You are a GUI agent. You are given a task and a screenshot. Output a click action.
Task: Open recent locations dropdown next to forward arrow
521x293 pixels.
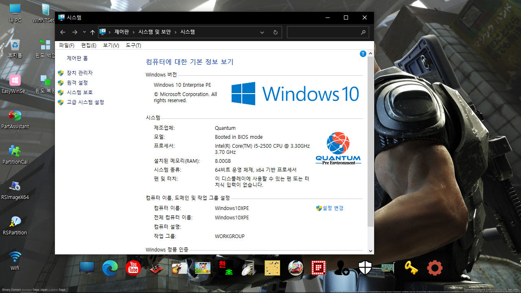84,32
